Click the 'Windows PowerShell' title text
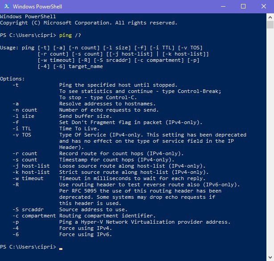 coord(37,7)
